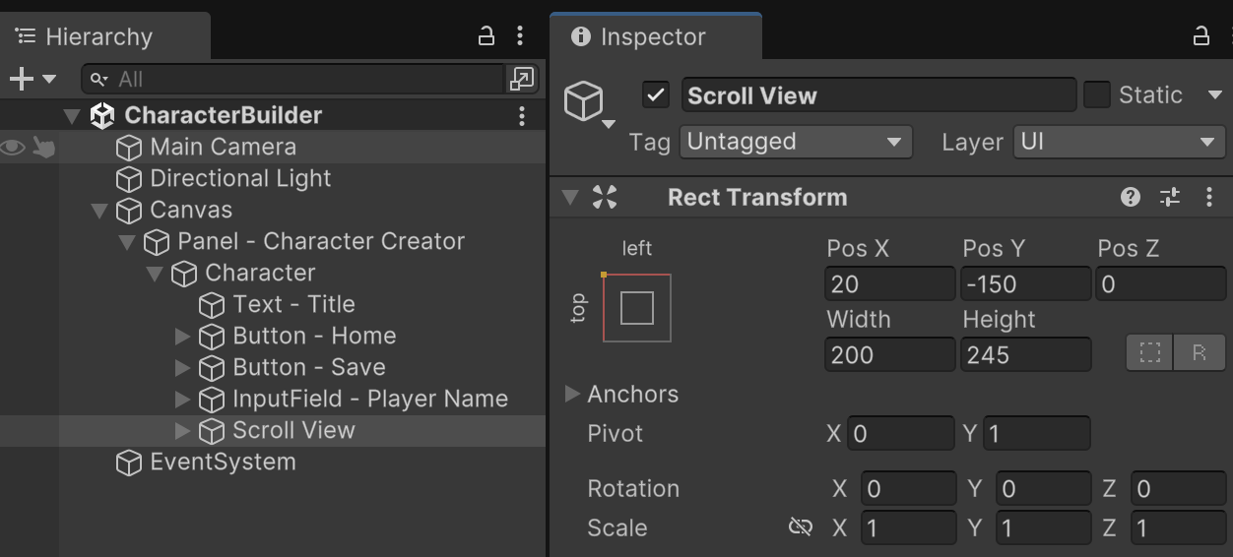Click the Hierarchy panel lock icon
The image size is (1233, 557).
pos(487,36)
